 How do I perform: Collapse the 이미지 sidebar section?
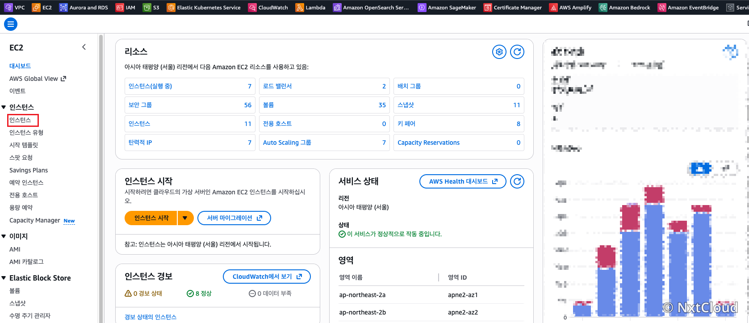point(4,236)
